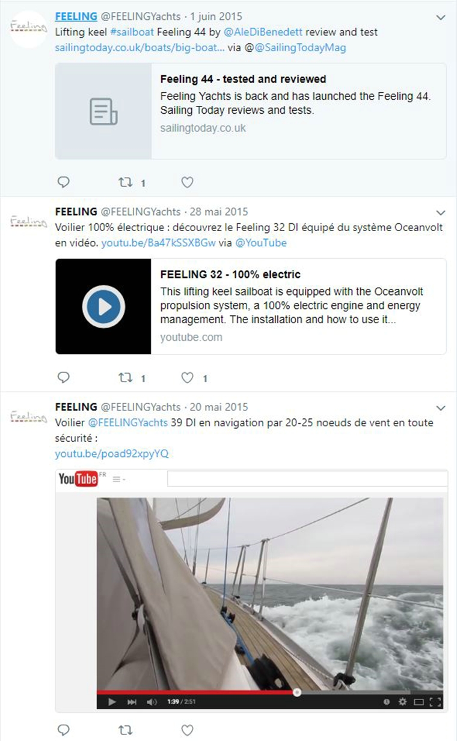Retweet the Feeling 32 Oceanvolt tweet
Viewport: 457px width, 741px height.
[x=126, y=377]
